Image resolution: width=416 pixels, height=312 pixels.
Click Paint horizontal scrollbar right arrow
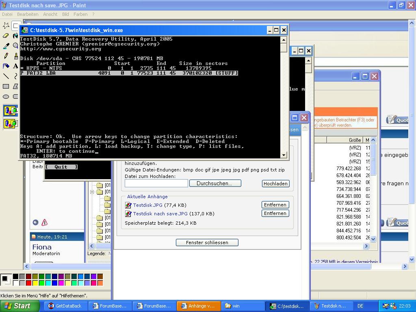(x=405, y=266)
